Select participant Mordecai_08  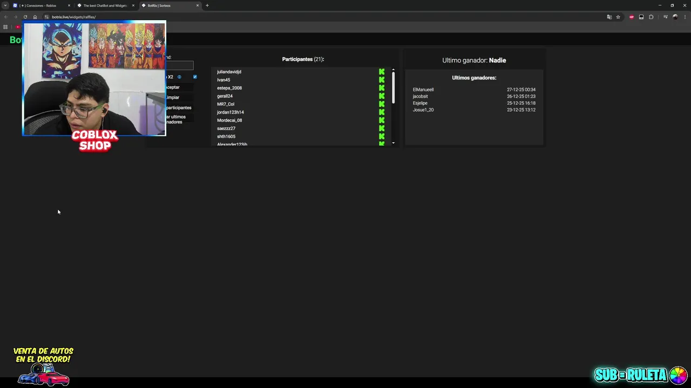pos(229,120)
